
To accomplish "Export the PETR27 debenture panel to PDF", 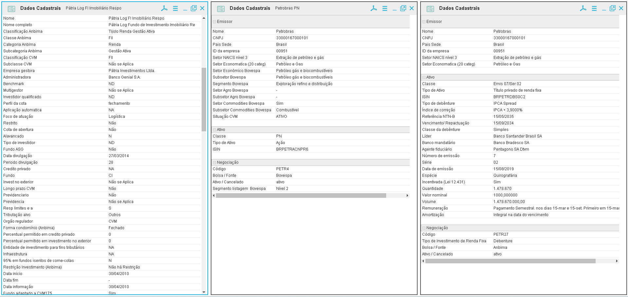I will (583, 8).
